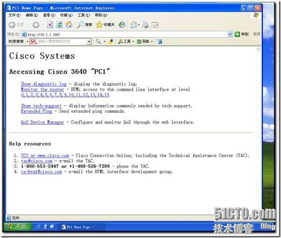The height and width of the screenshot is (238, 281).
Task: Click the second quick launch icon in the taskbar
Action: pos(45,227)
